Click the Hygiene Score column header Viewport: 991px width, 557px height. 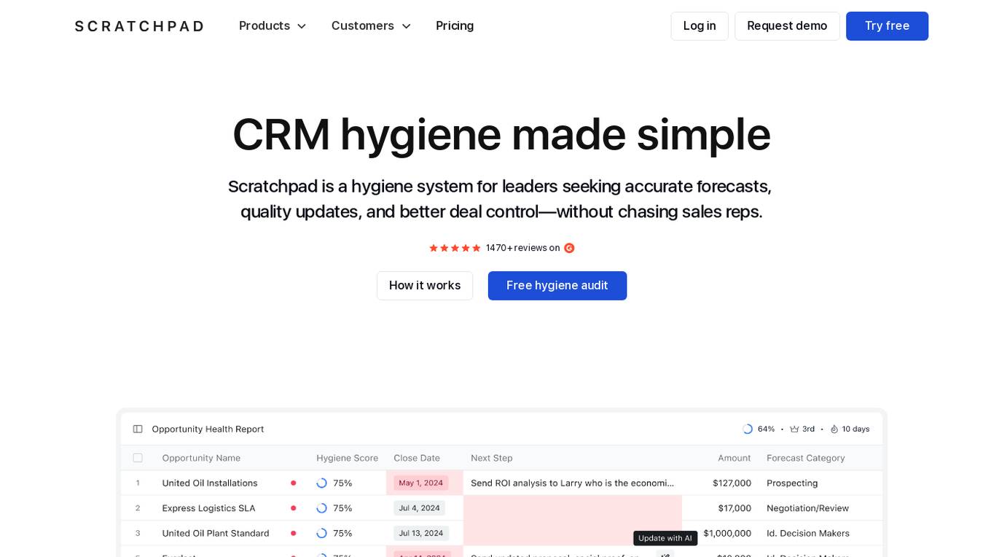coord(347,458)
